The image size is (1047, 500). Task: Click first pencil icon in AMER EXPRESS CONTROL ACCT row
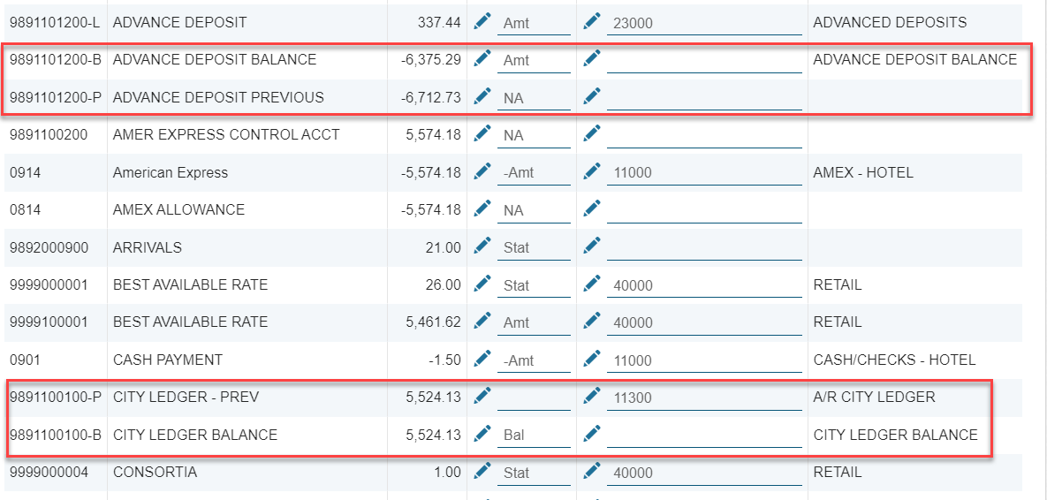tap(482, 133)
